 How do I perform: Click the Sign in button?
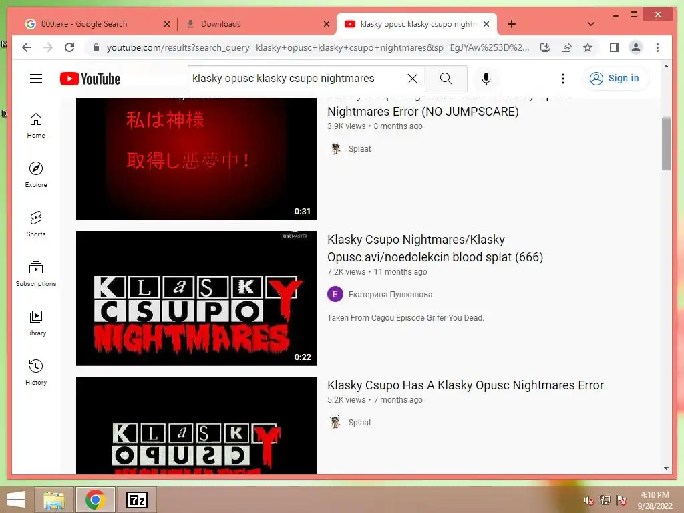(615, 79)
